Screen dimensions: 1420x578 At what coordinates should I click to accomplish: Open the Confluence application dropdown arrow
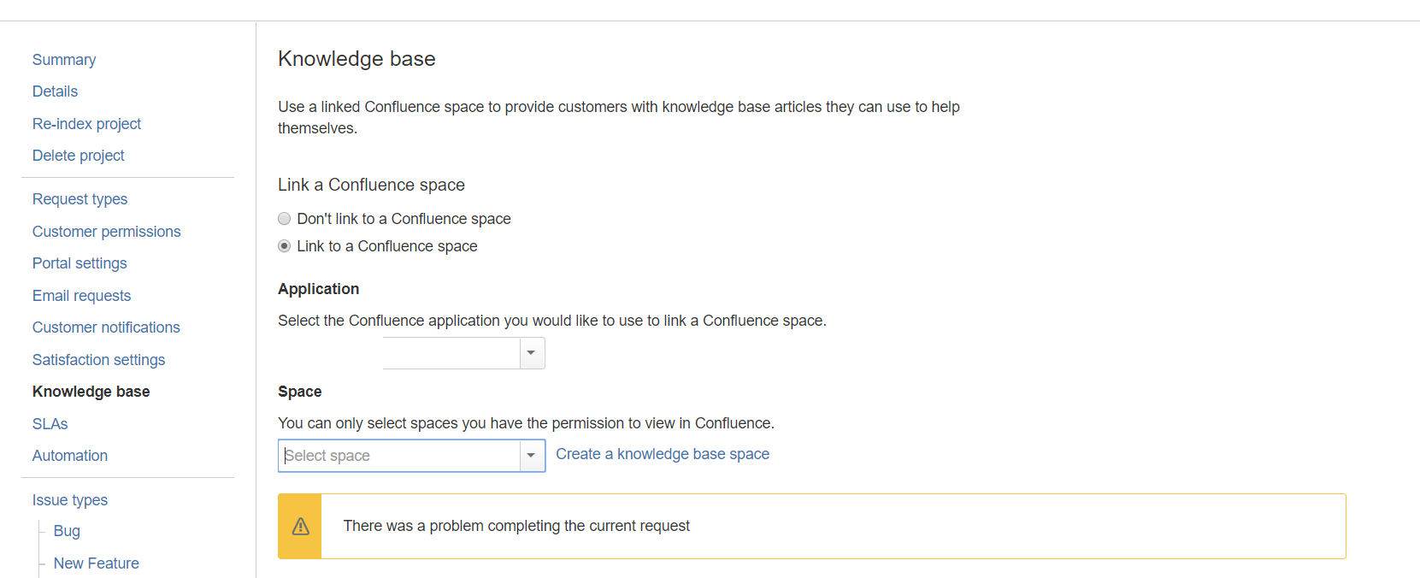tap(532, 353)
